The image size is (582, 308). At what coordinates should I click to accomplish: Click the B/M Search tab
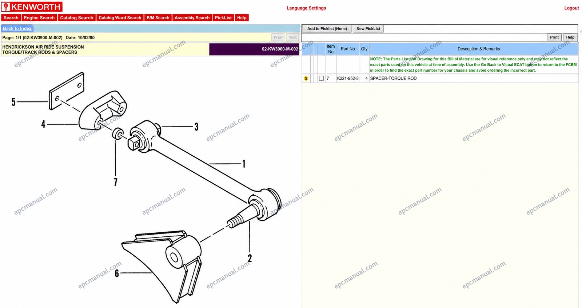158,18
